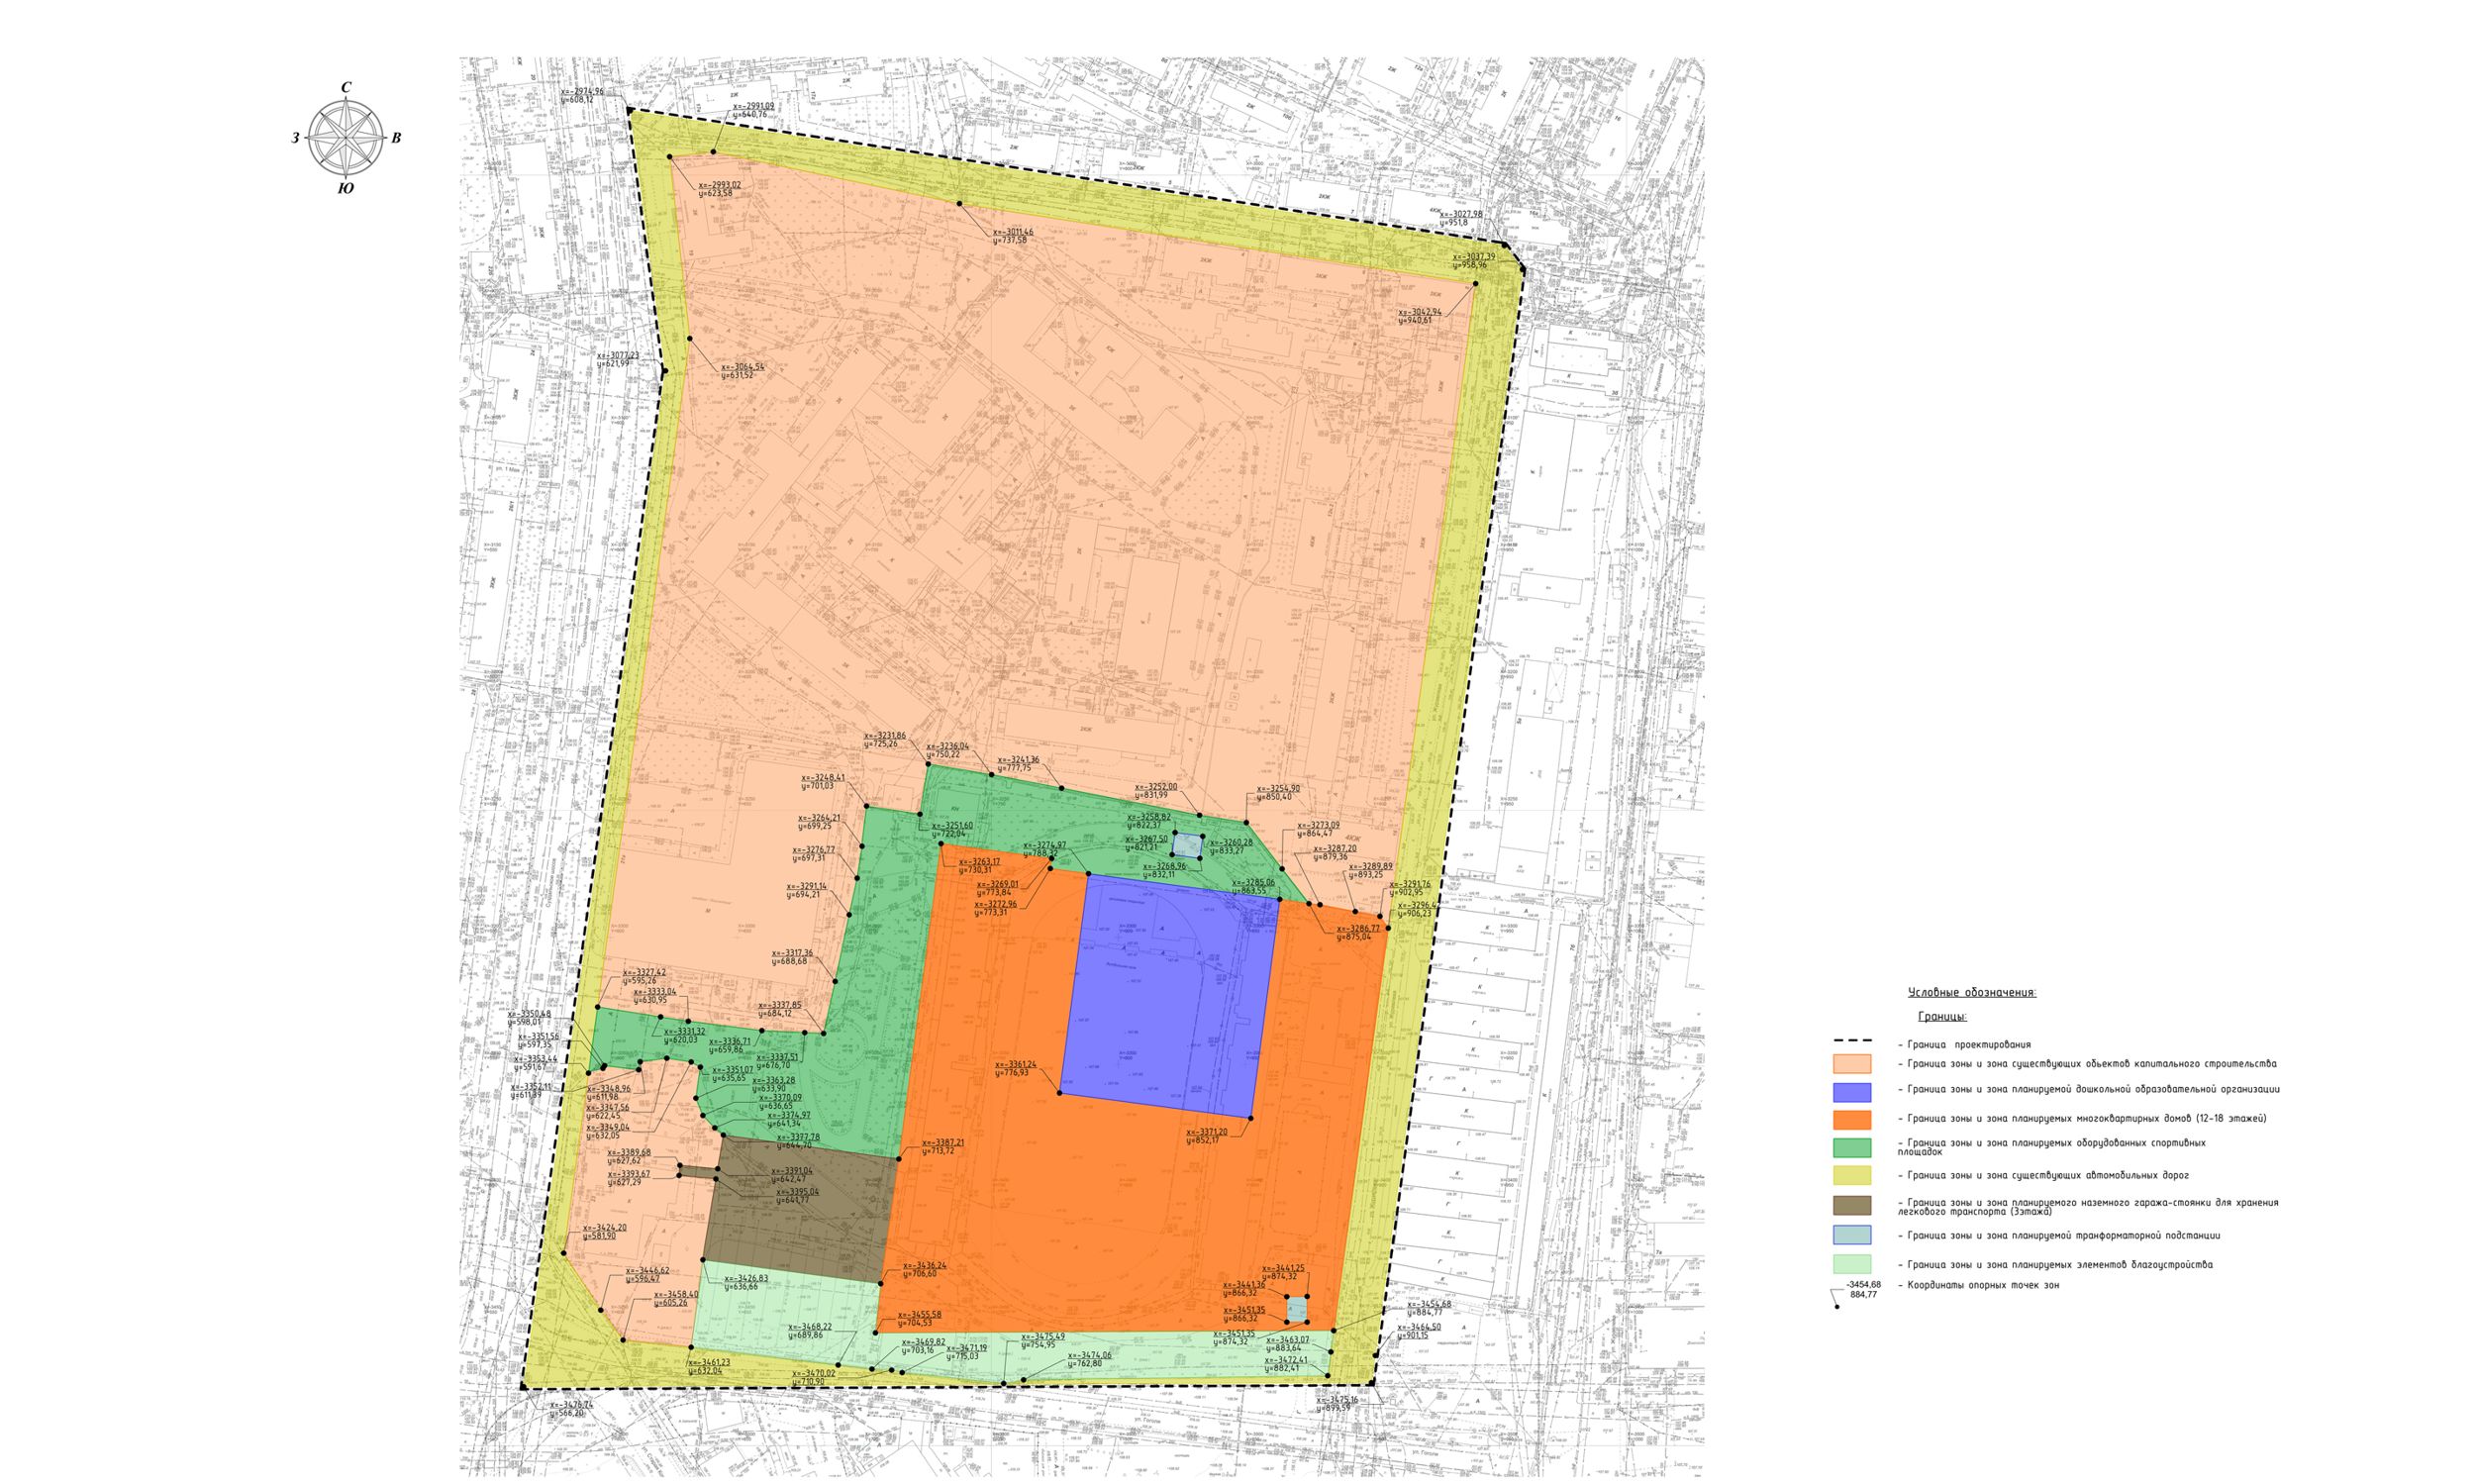2476x1484 pixels.
Task: Click coordinate label 'x=-3264,21 y=699,25'
Action: pos(819,822)
